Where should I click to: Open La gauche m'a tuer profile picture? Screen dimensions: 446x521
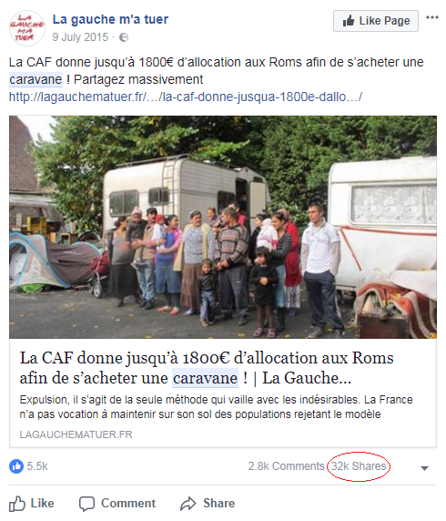pyautogui.click(x=26, y=28)
